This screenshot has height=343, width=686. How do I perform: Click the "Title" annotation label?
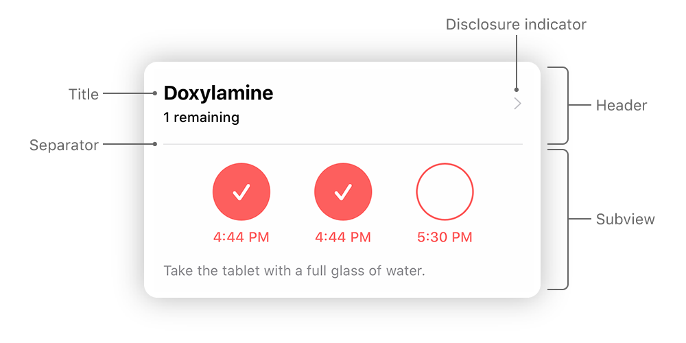pos(84,94)
